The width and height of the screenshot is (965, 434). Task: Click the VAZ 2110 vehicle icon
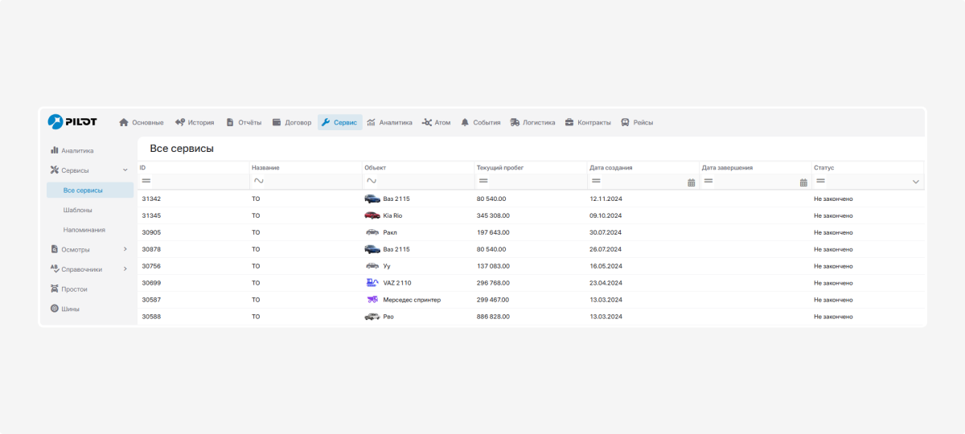372,283
